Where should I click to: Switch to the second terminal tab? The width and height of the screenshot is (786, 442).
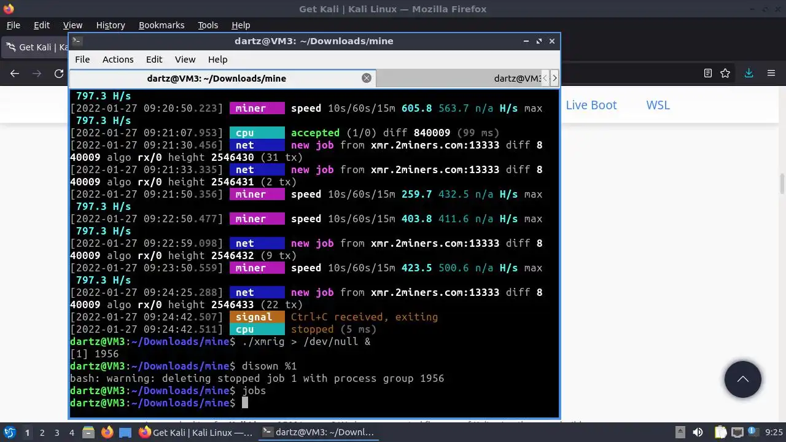pos(457,79)
